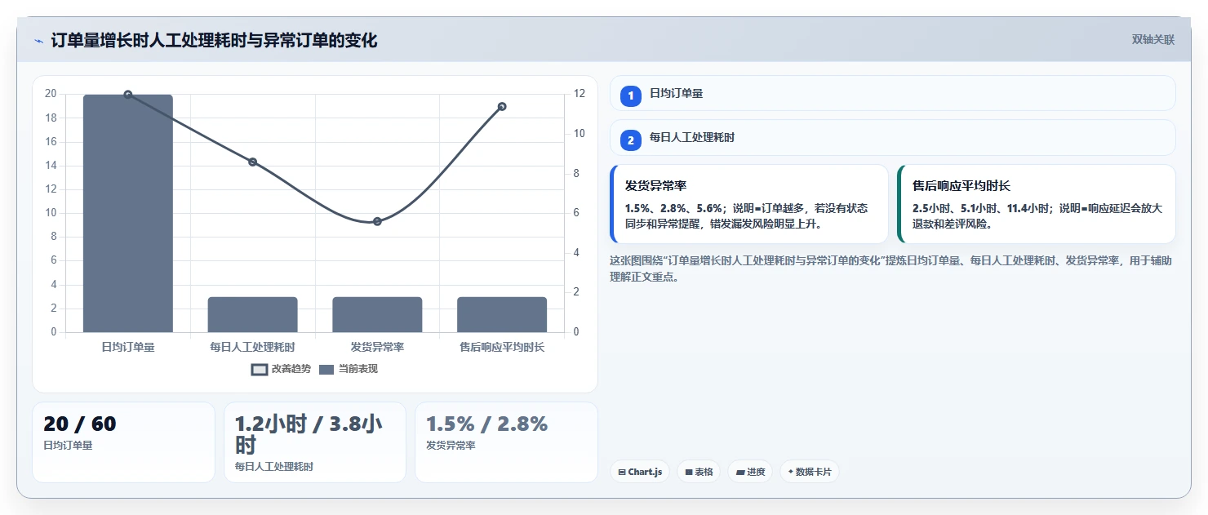1208x515 pixels.
Task: Click the 1.2小时 / 3.8小时 stat card
Action: 314,442
